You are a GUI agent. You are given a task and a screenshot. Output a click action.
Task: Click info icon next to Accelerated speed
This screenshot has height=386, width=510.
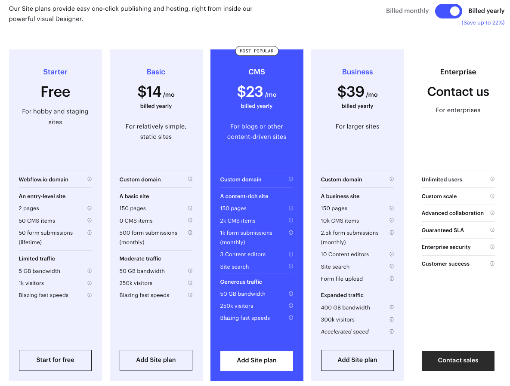[x=392, y=331]
